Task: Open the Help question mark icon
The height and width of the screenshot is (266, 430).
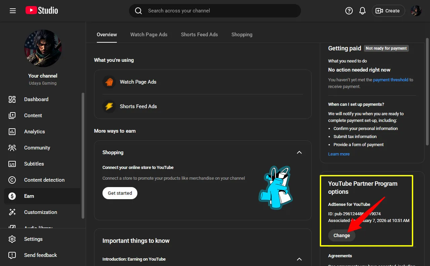Action: 349,11
